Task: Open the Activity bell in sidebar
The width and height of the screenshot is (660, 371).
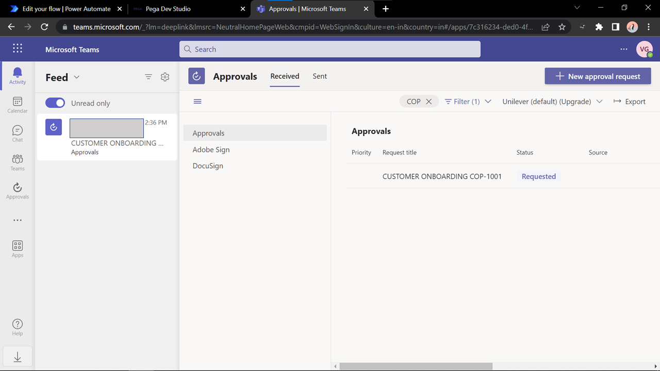Action: (18, 76)
